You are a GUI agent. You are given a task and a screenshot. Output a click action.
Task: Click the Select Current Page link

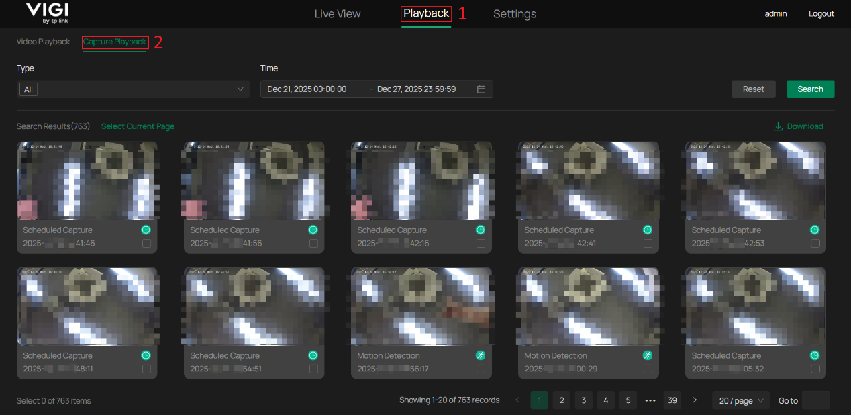pos(138,126)
